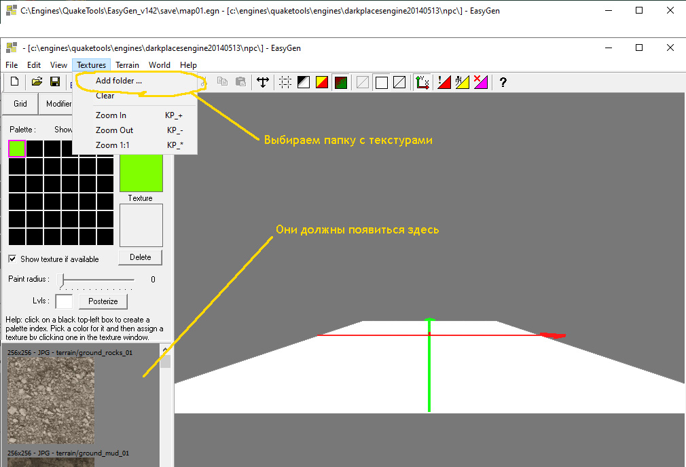Viewport: 686px width, 467px height.
Task: Click the yellow-red diagonal square icon
Action: (322, 81)
